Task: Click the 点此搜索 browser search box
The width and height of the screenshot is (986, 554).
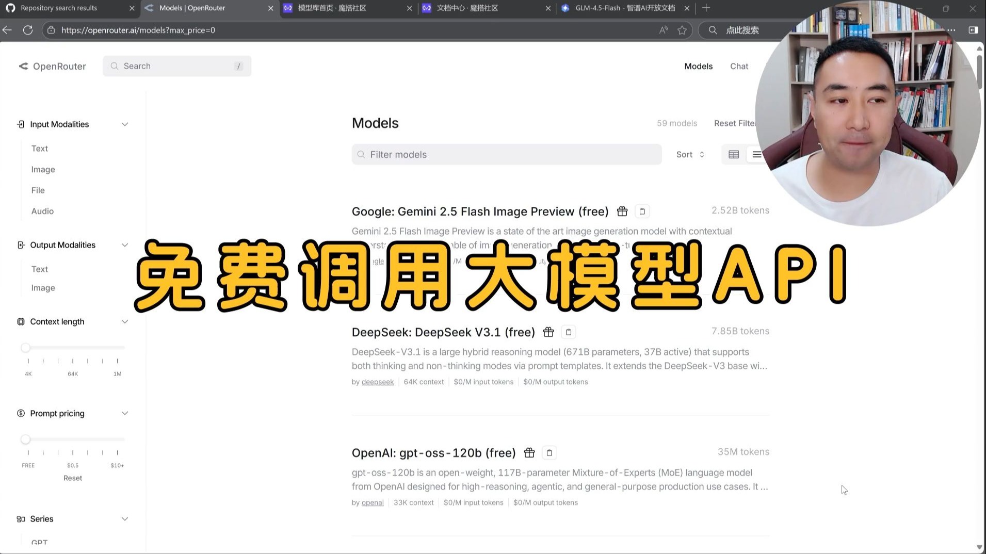Action: [x=743, y=30]
